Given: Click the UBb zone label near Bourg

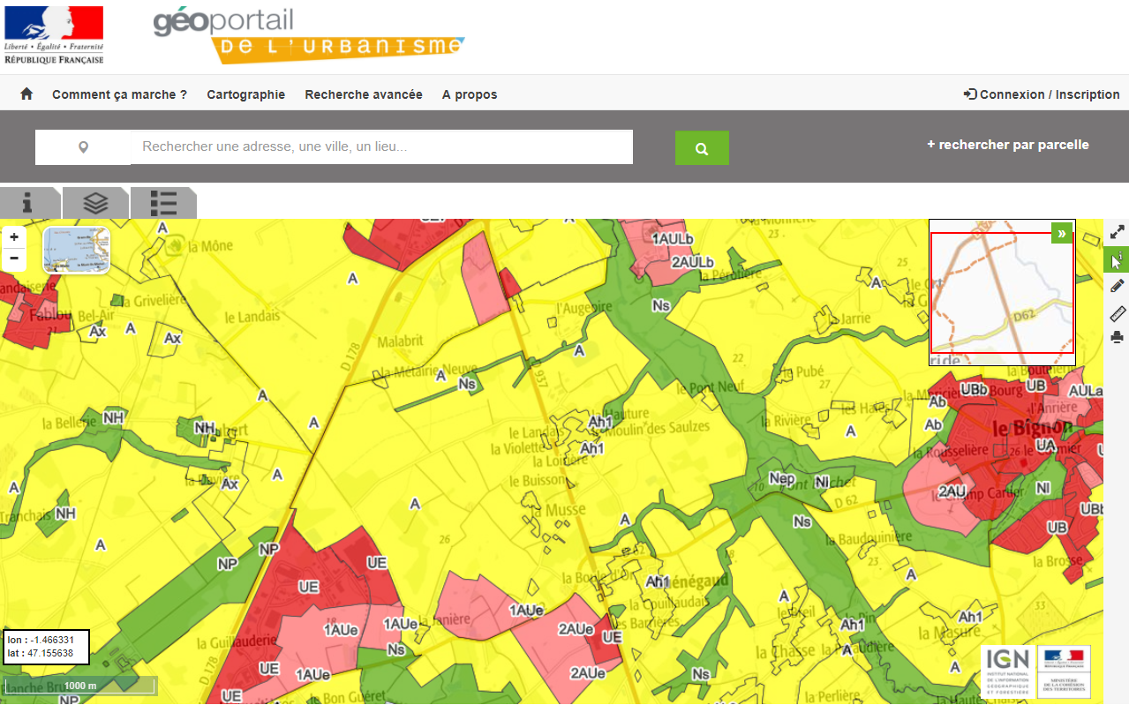Looking at the screenshot, I should (x=974, y=389).
